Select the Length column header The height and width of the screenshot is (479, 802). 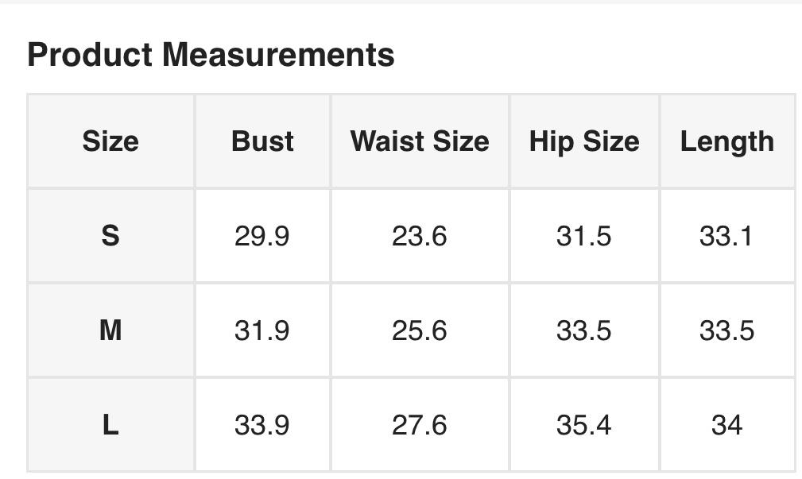pos(726,141)
